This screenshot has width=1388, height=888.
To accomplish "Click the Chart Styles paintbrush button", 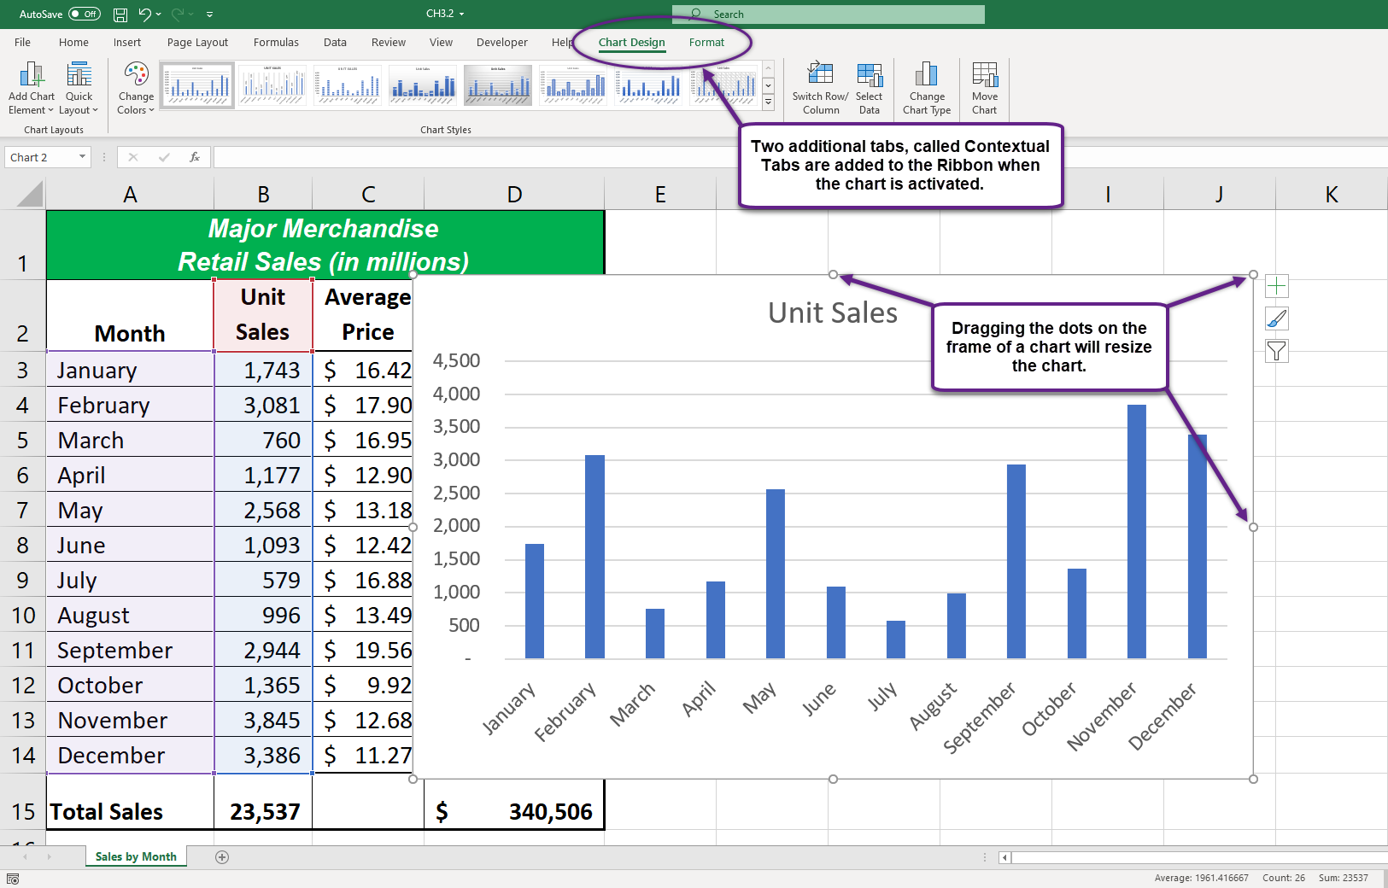I will point(1276,318).
